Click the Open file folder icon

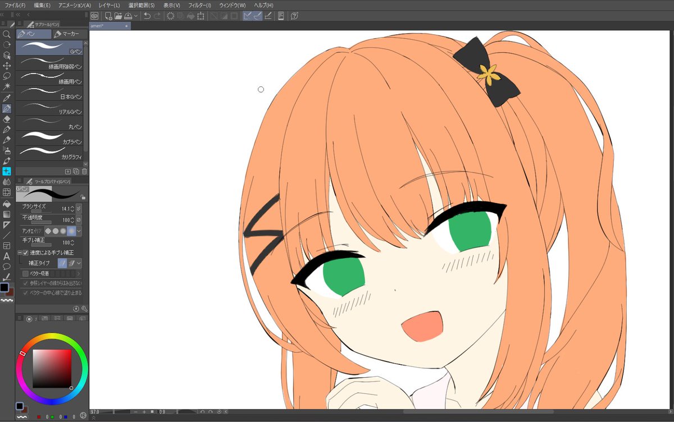pos(118,16)
